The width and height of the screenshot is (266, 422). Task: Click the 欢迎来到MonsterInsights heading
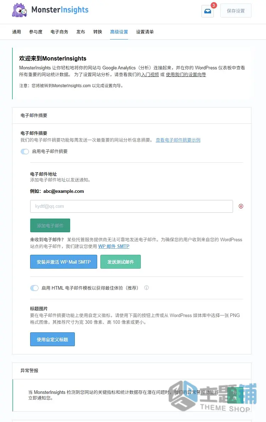click(x=52, y=58)
